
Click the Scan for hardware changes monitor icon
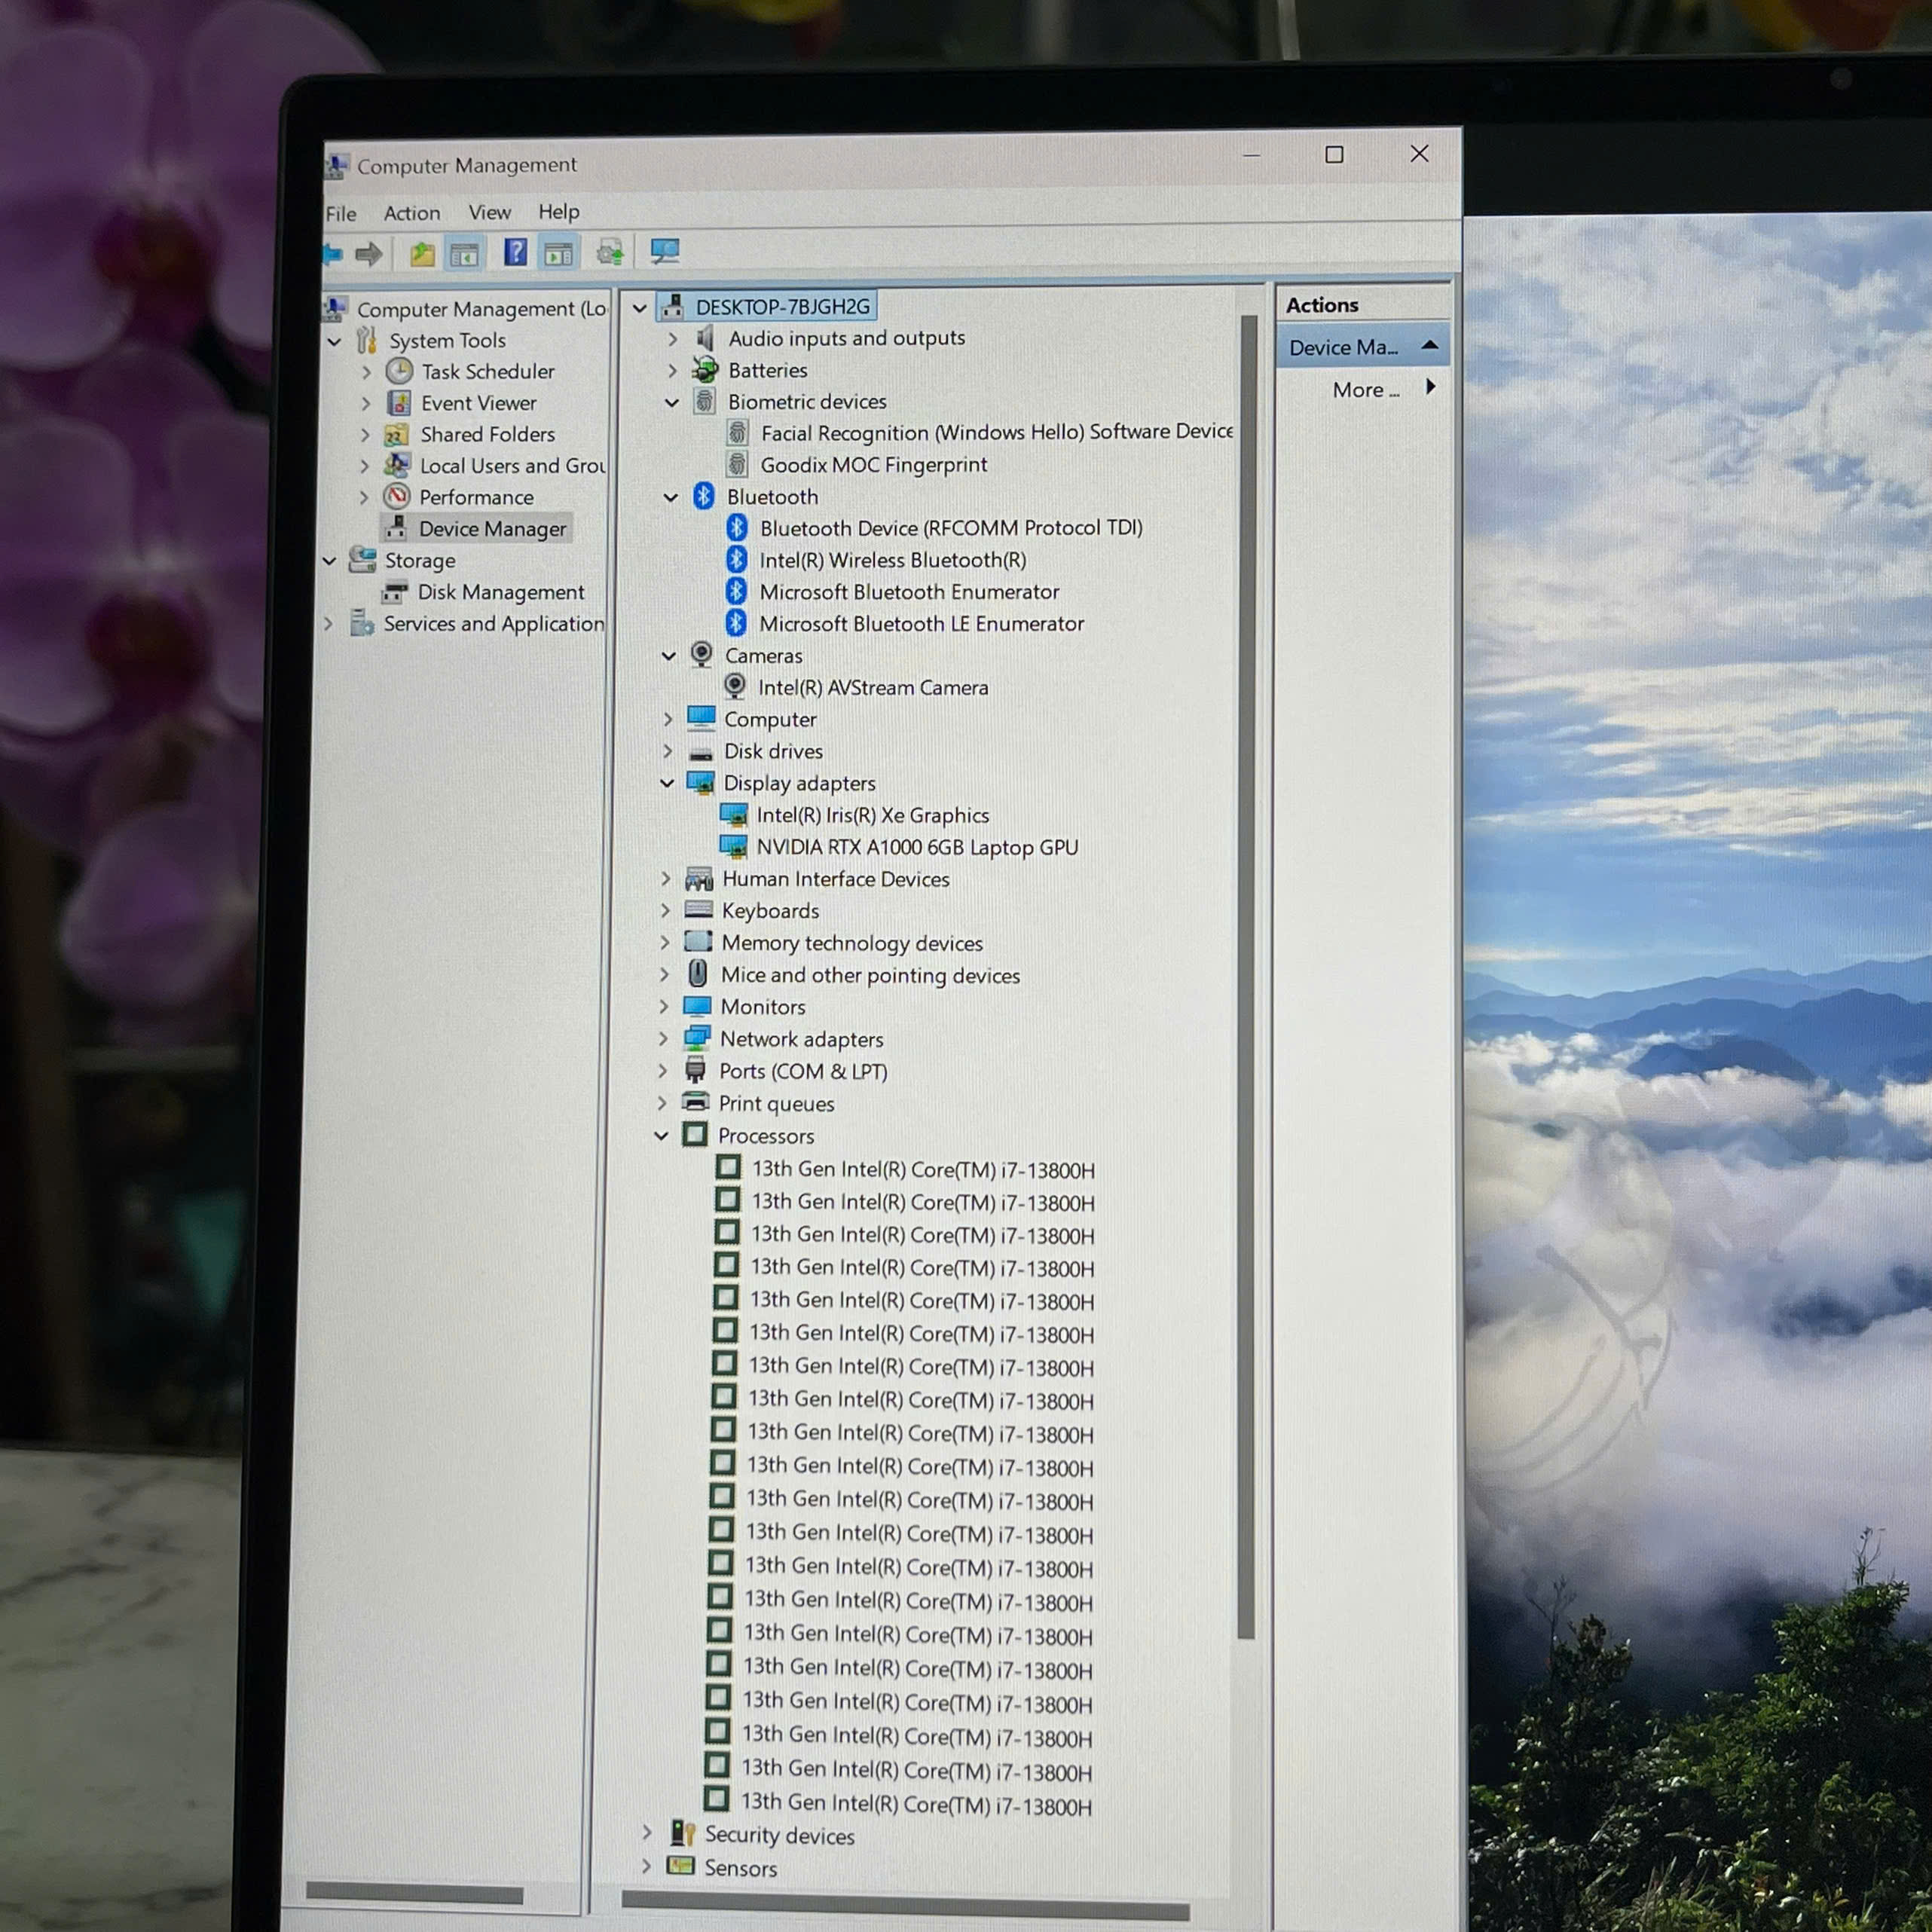click(665, 250)
